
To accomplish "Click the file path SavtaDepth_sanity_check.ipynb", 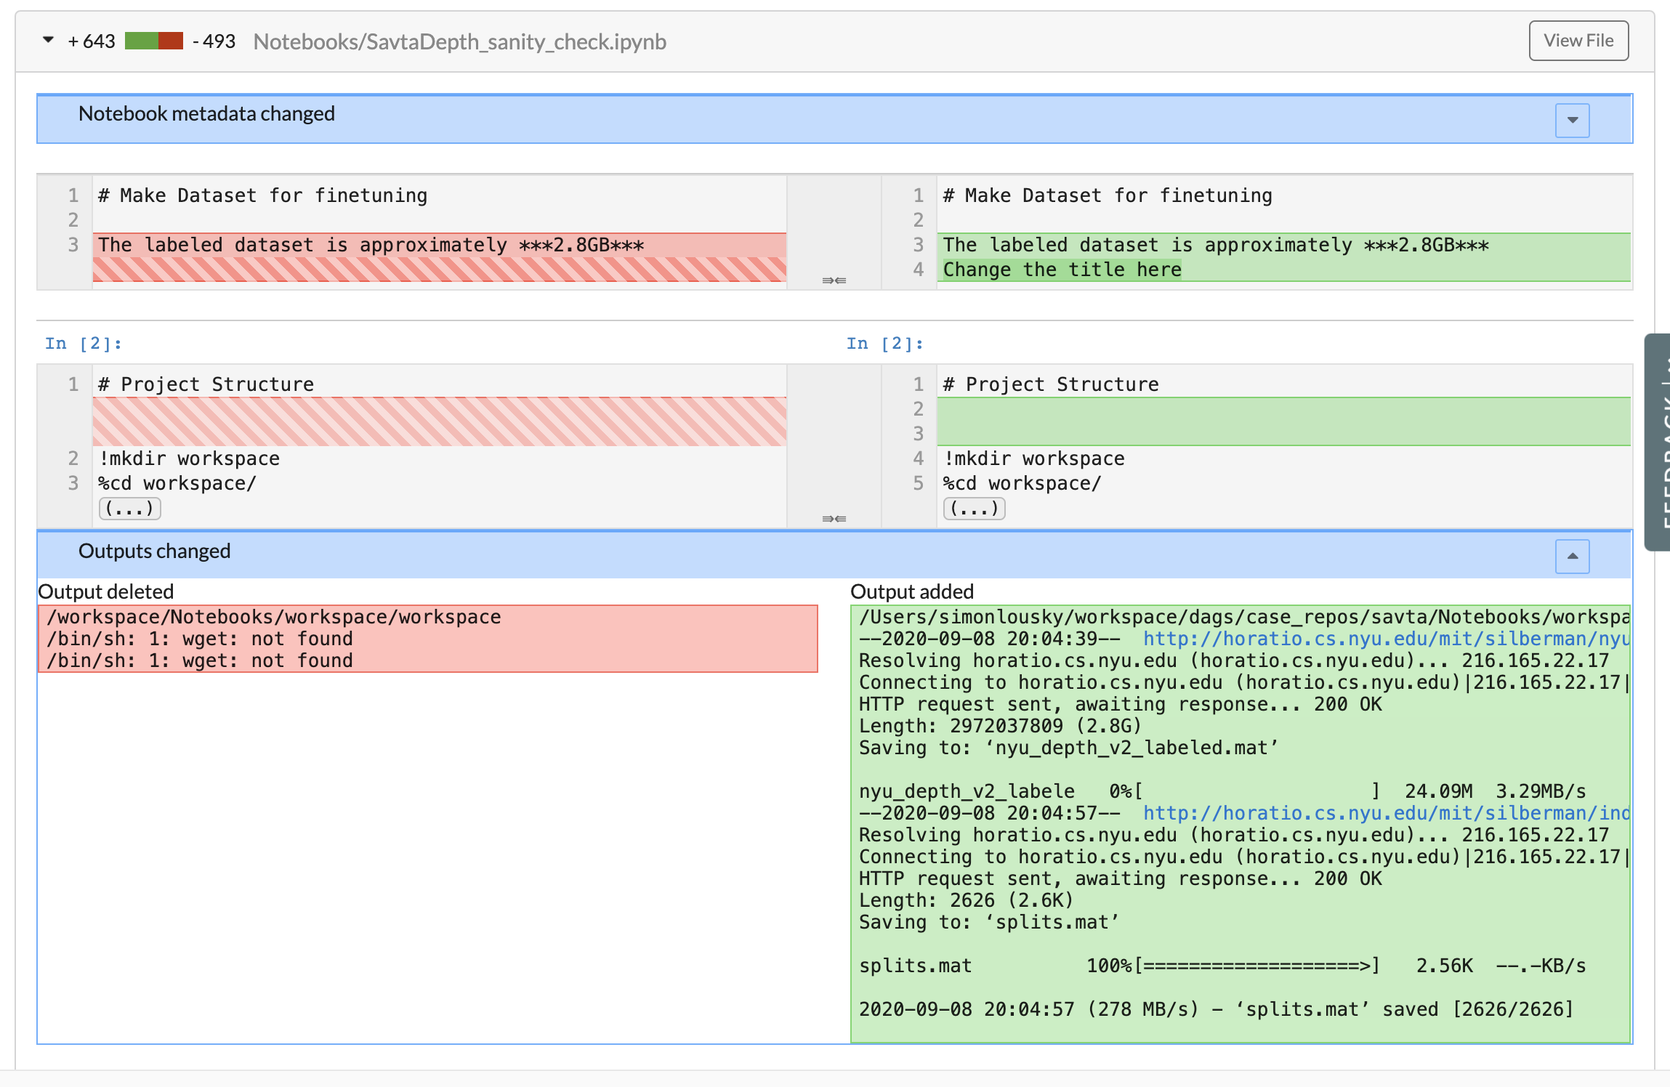I will coord(459,41).
